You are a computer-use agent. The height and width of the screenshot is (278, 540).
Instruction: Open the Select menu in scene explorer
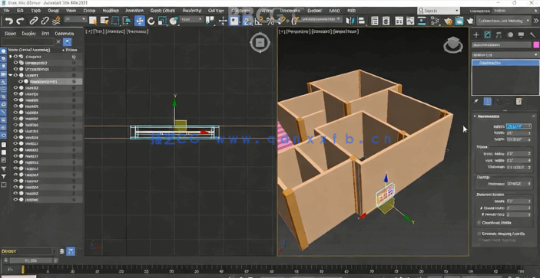[10, 34]
